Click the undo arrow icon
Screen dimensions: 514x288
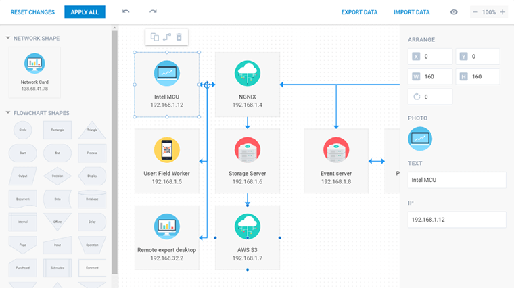(x=126, y=12)
